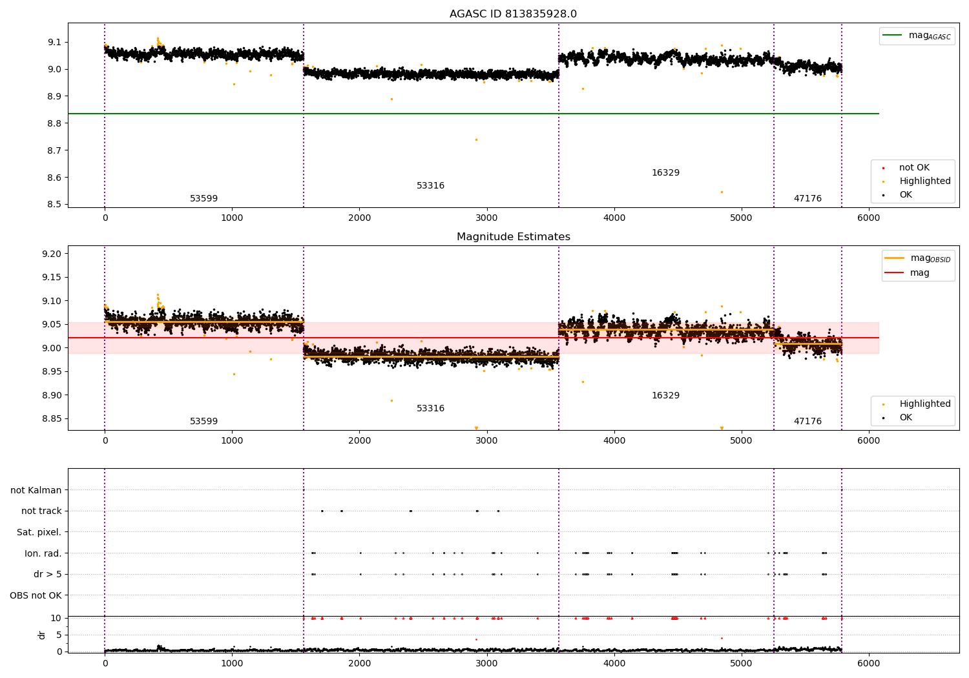The image size is (969, 678).
Task: Click obsid label 47176 in Magnitude Estimates plot
Action: 807,422
